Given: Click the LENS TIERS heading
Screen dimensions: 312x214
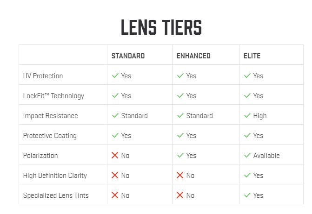Looking at the screenshot, I should 161,27.
